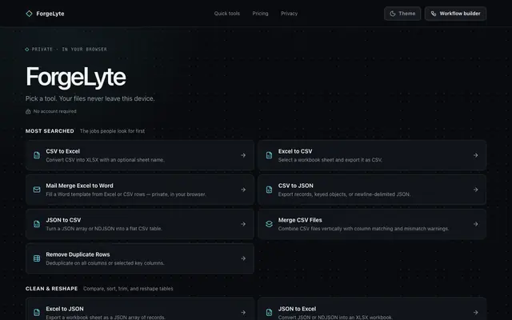Click the lock icon beside No account required
Viewport: 512px width, 320px height.
(x=28, y=111)
